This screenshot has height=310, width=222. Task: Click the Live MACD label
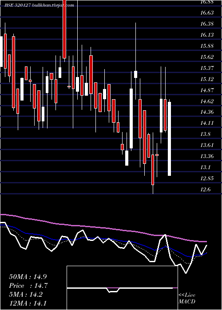(x=187, y=298)
